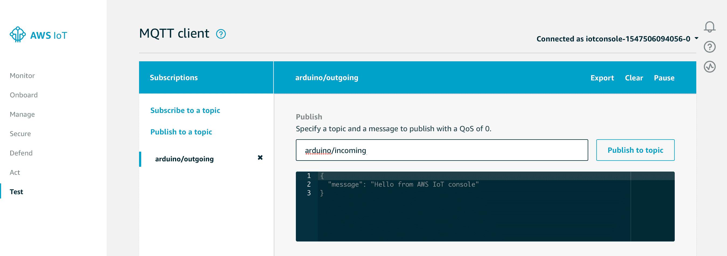Remove the arduino/outgoing subscription with X
This screenshot has width=727, height=256.
260,158
